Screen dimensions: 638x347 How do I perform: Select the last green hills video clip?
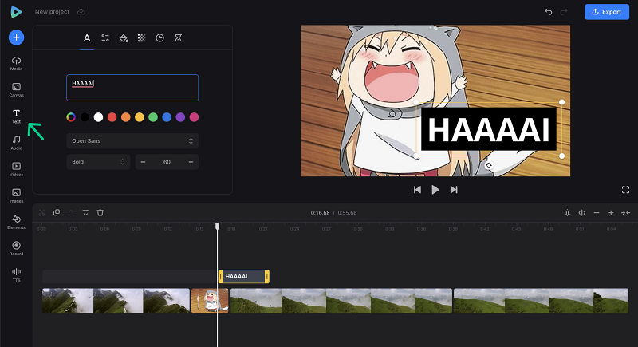541,301
